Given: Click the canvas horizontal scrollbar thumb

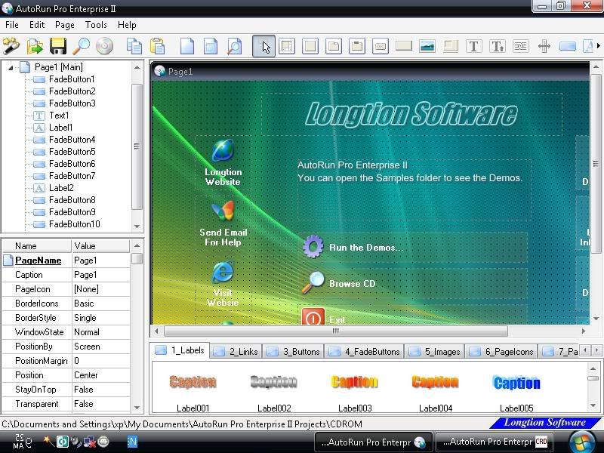Looking at the screenshot, I should [335, 331].
